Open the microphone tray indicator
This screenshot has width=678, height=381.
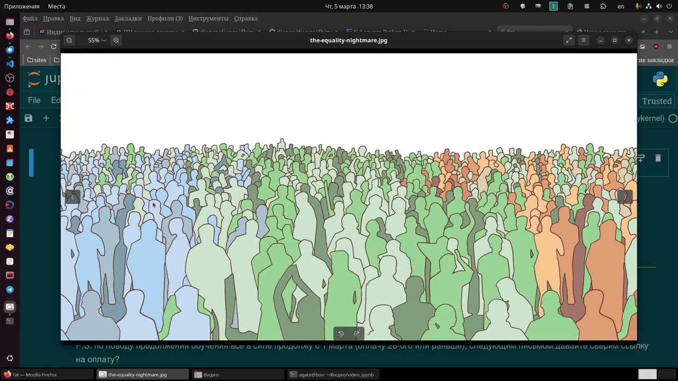[x=638, y=6]
